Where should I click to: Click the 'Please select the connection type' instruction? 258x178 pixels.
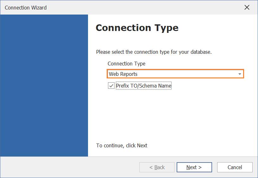click(x=154, y=52)
